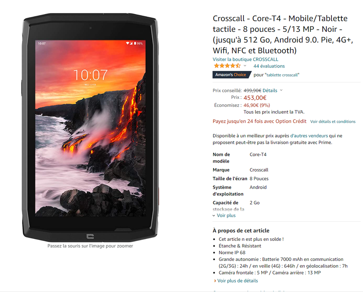This screenshot has height=292, width=363.
Task: Open d'autres vendeurs link
Action: tap(309, 136)
